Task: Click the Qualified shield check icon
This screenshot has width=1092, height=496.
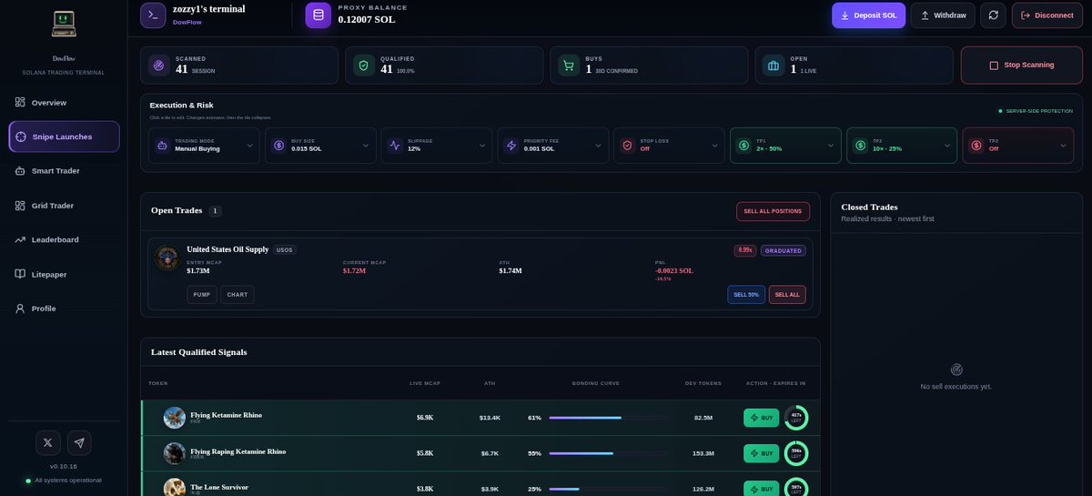Action: tap(364, 66)
